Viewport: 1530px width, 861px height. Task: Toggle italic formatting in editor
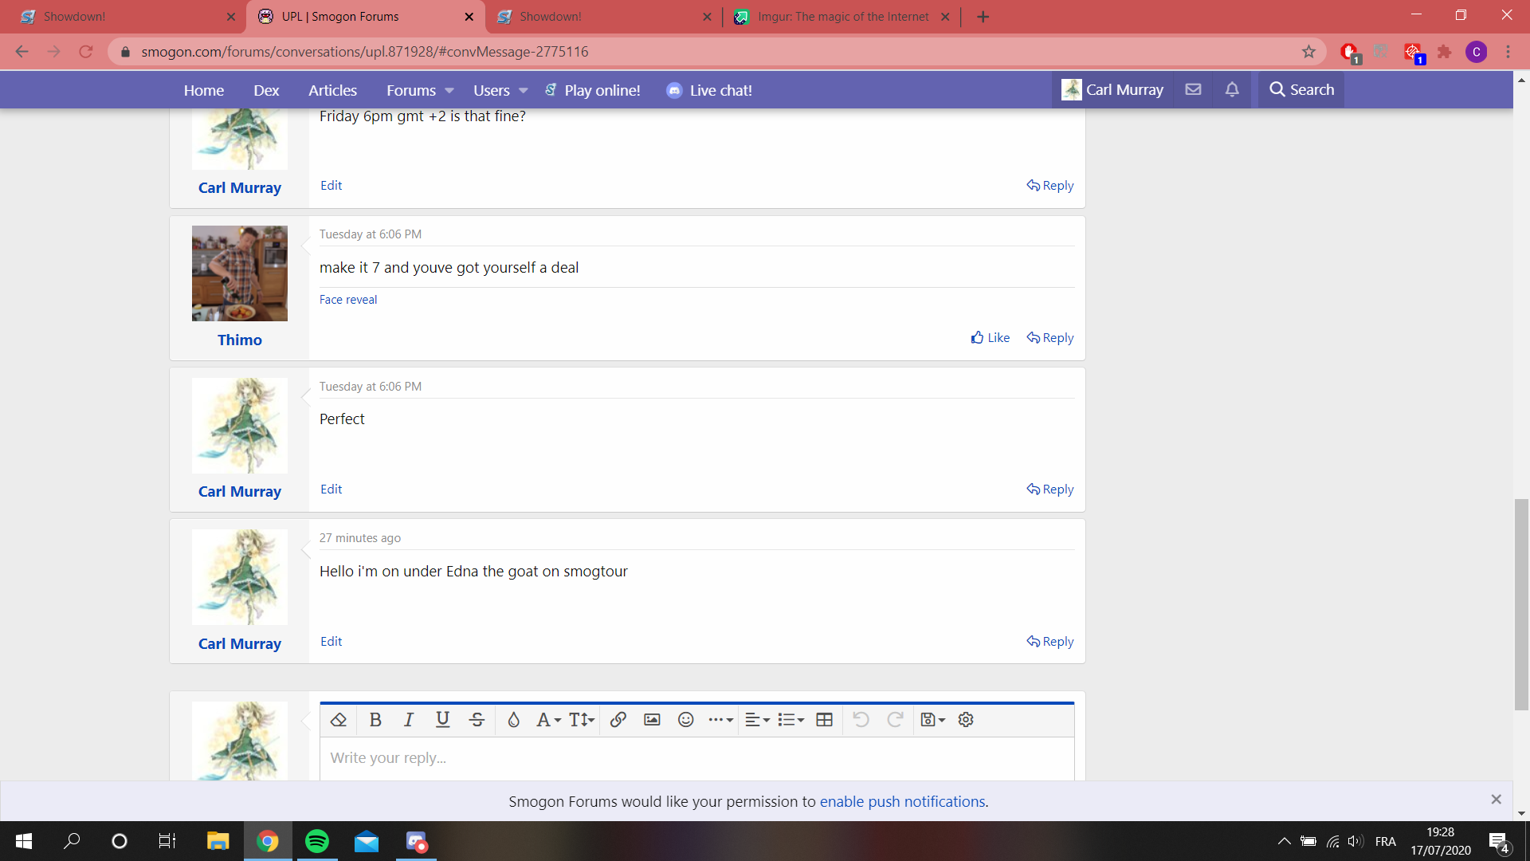pos(409,720)
